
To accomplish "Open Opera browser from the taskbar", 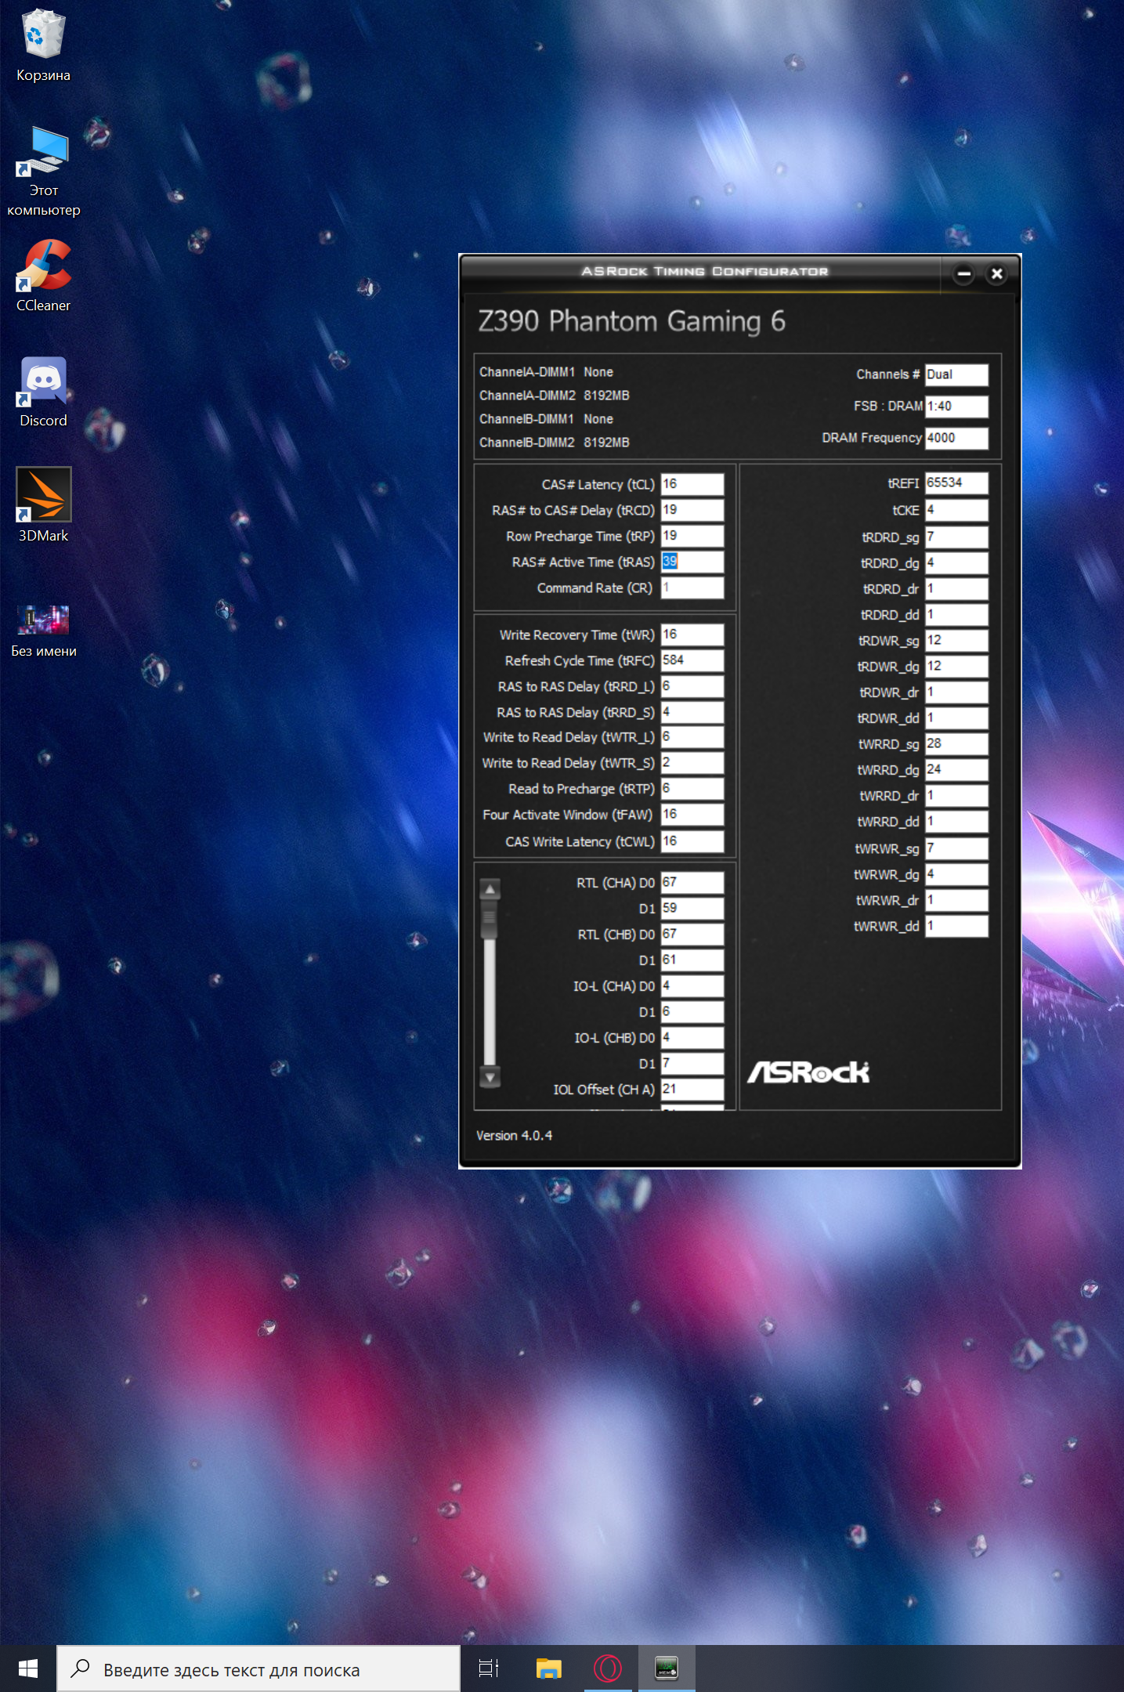I will coord(607,1668).
